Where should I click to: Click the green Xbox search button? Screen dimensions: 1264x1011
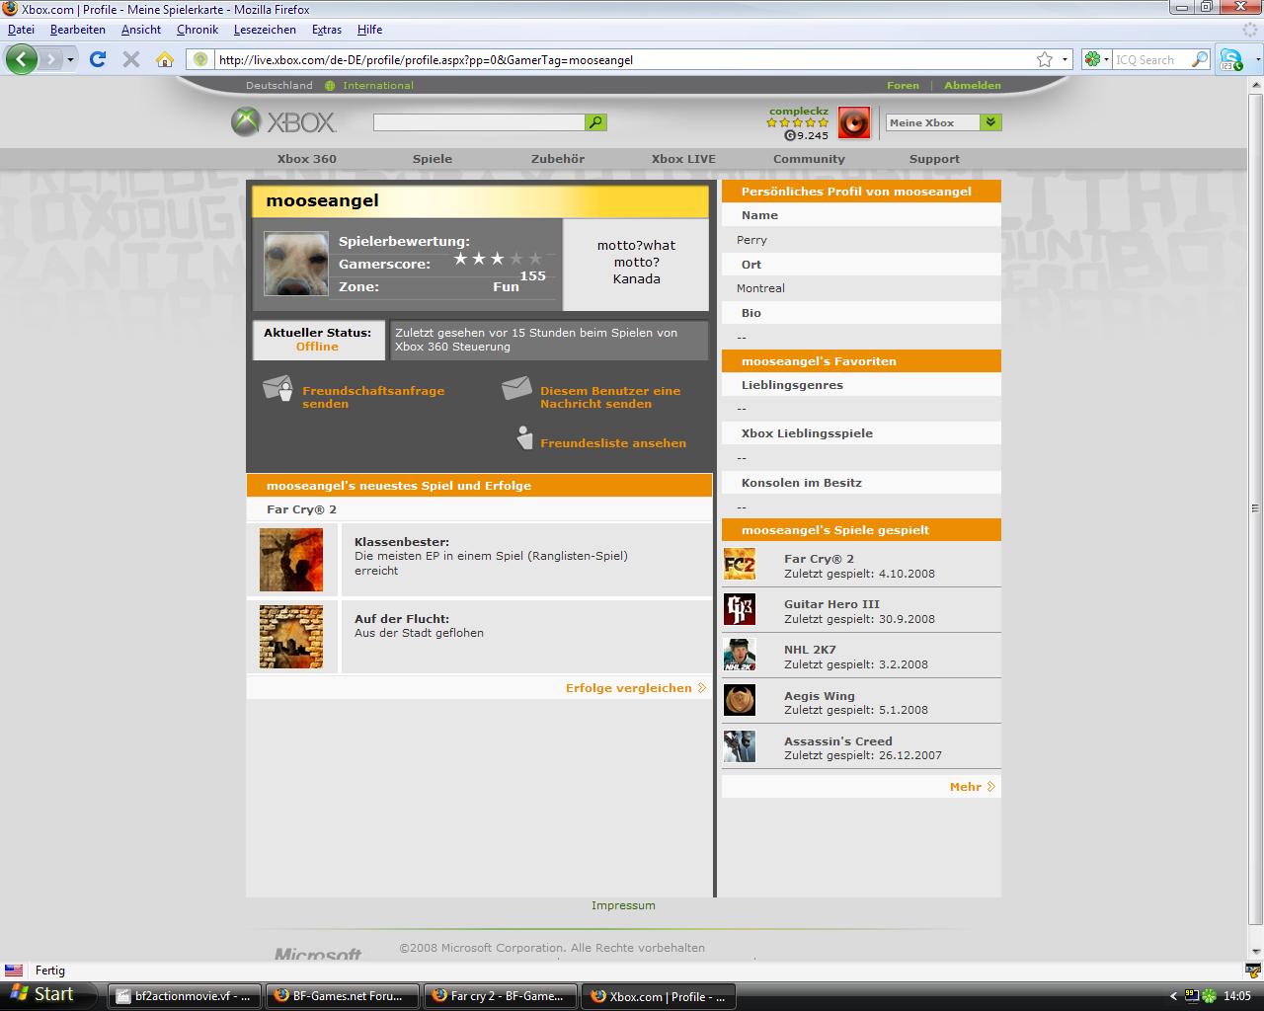(x=596, y=122)
